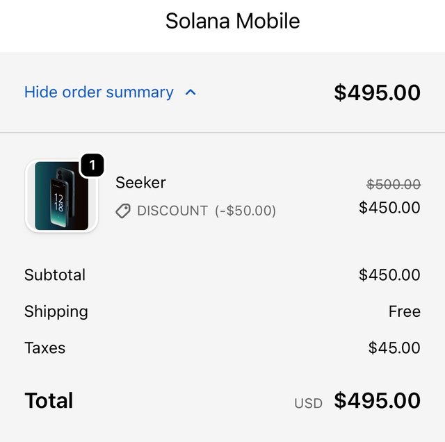Click the $45.00 taxes amount

click(394, 347)
